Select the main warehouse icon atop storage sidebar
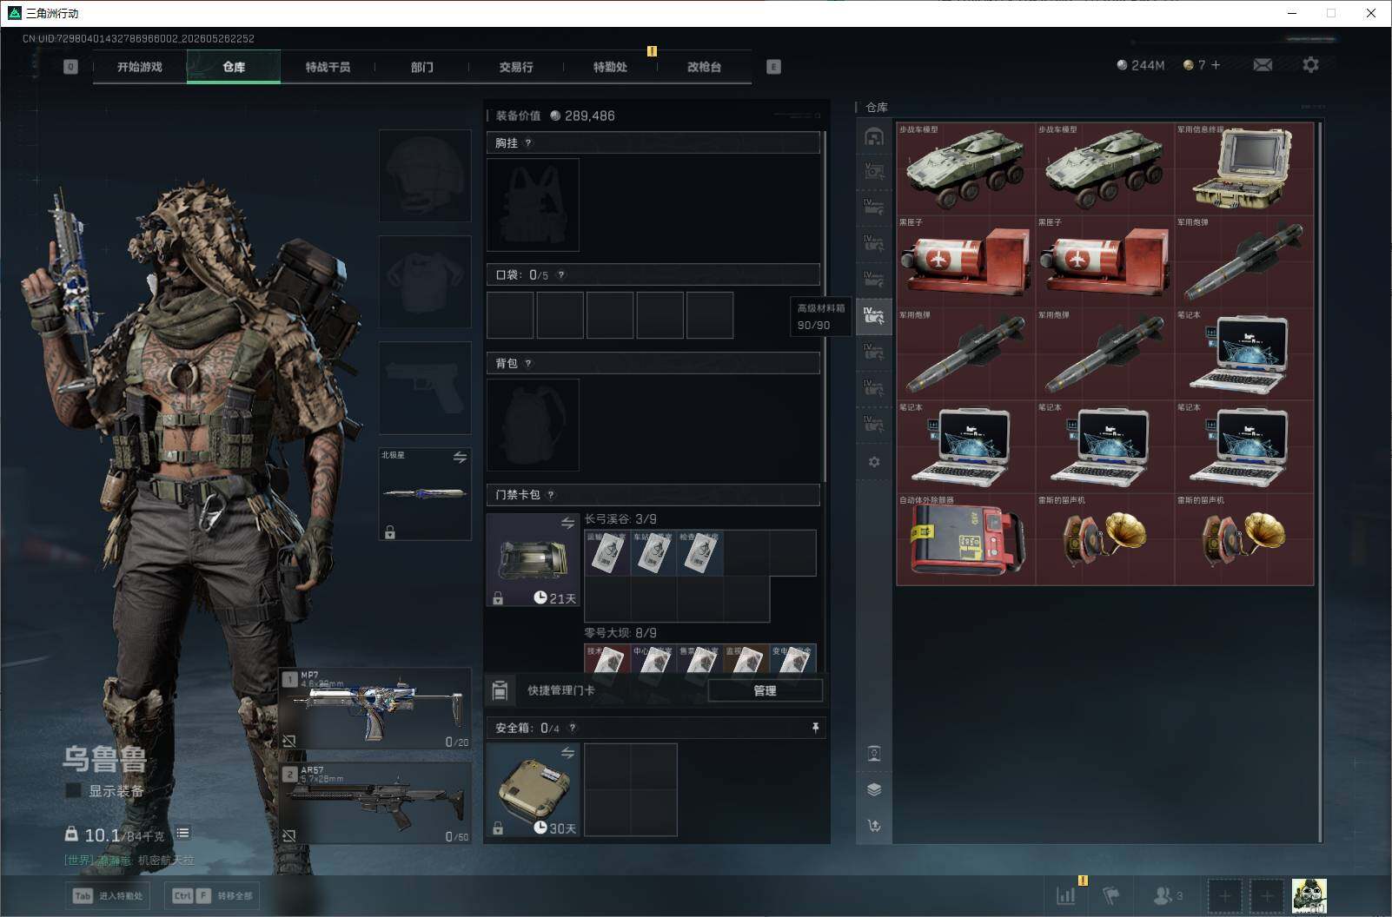Viewport: 1392px width, 917px height. click(874, 136)
